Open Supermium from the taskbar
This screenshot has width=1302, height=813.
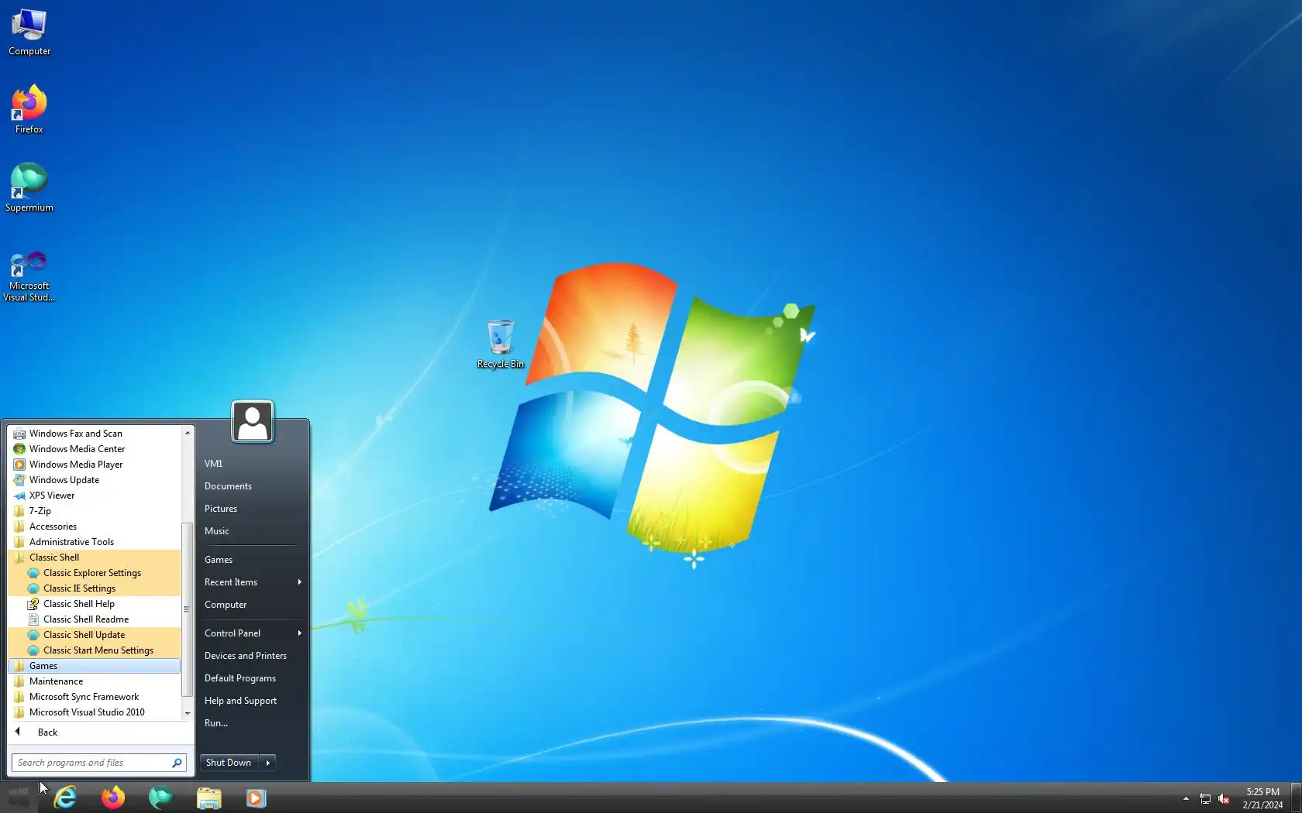click(160, 798)
